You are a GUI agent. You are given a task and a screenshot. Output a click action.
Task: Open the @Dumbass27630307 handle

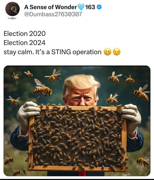tap(53, 14)
